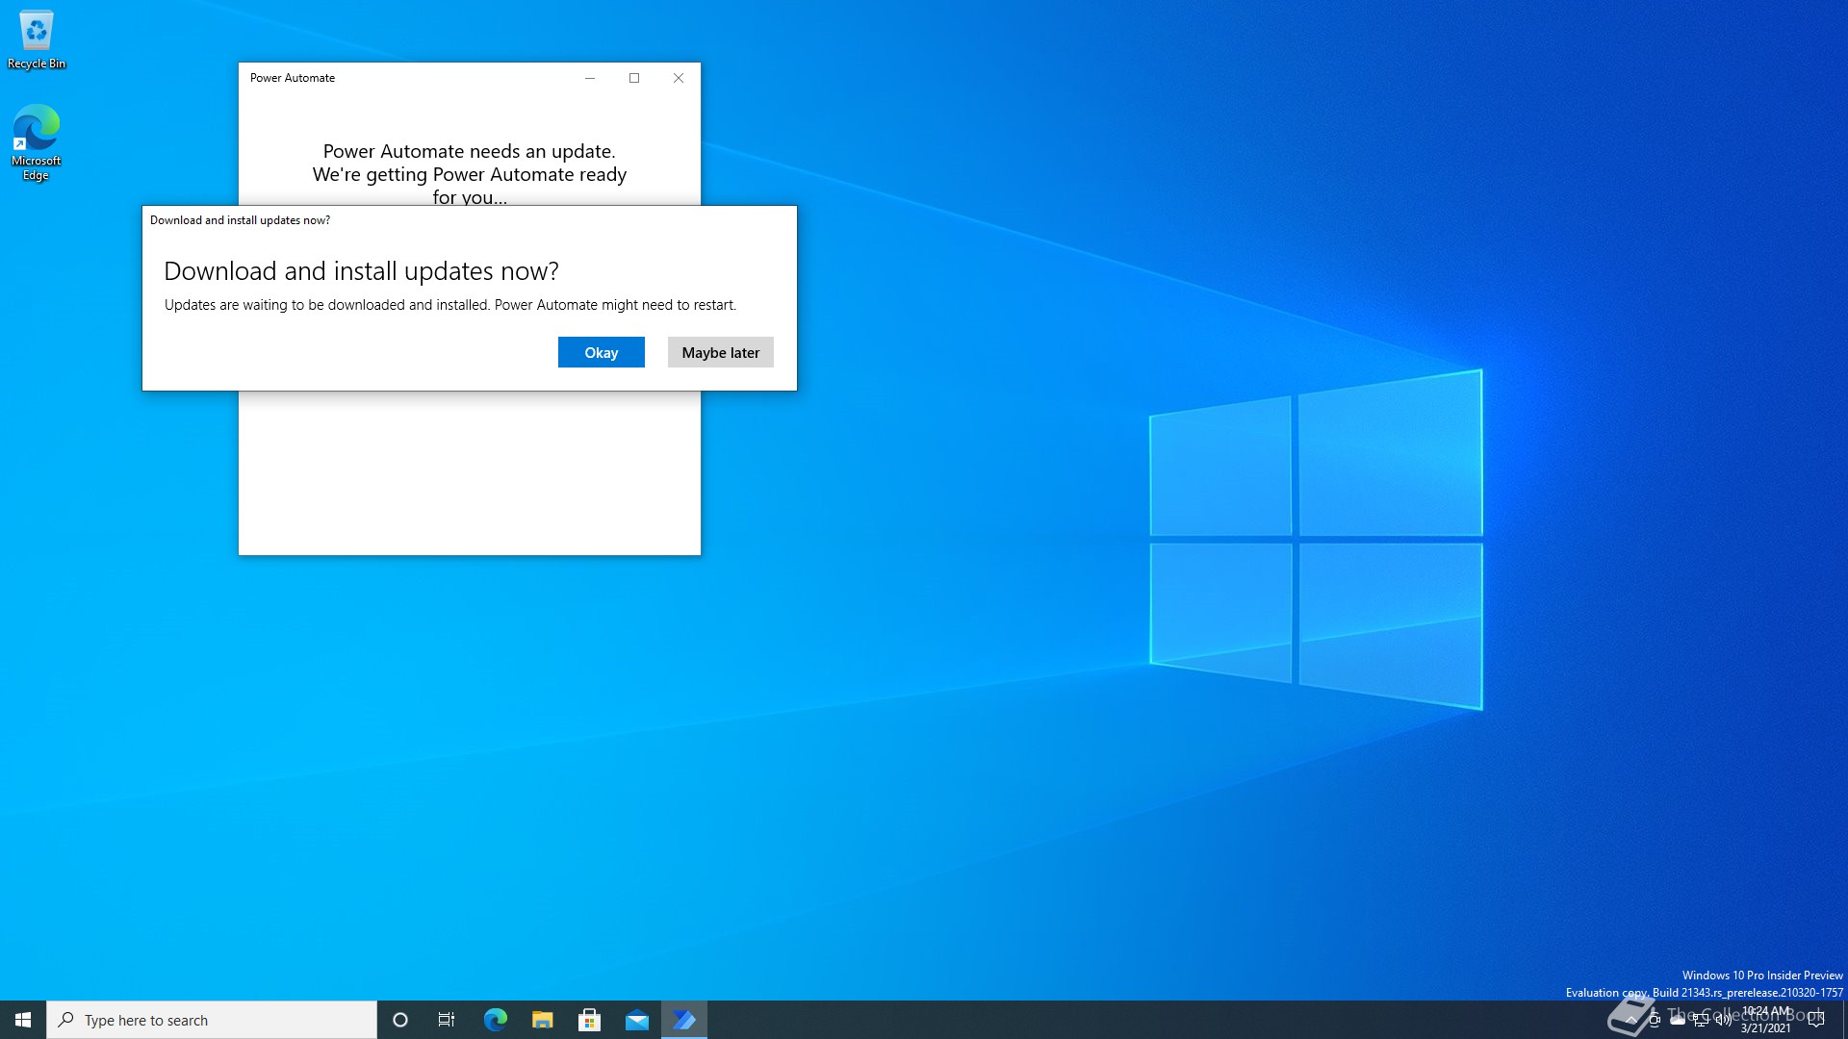Open the network status tray icon

[1701, 1020]
